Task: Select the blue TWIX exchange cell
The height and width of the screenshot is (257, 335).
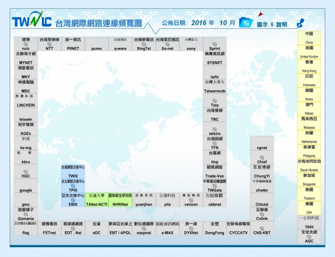Action: 73,171
